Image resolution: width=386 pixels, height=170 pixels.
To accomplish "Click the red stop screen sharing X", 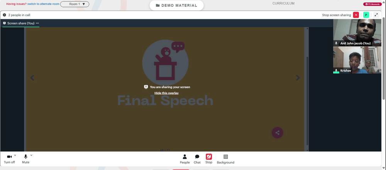I will click(356, 15).
